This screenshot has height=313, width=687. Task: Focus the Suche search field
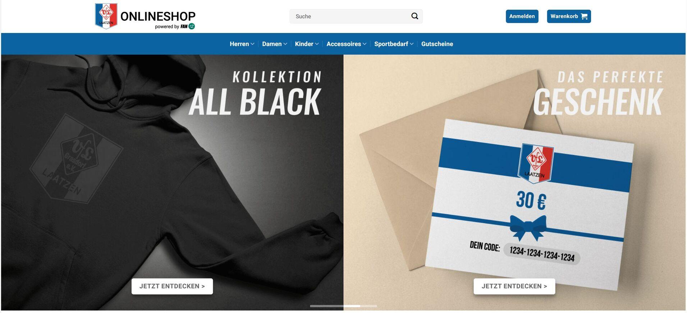(356, 16)
